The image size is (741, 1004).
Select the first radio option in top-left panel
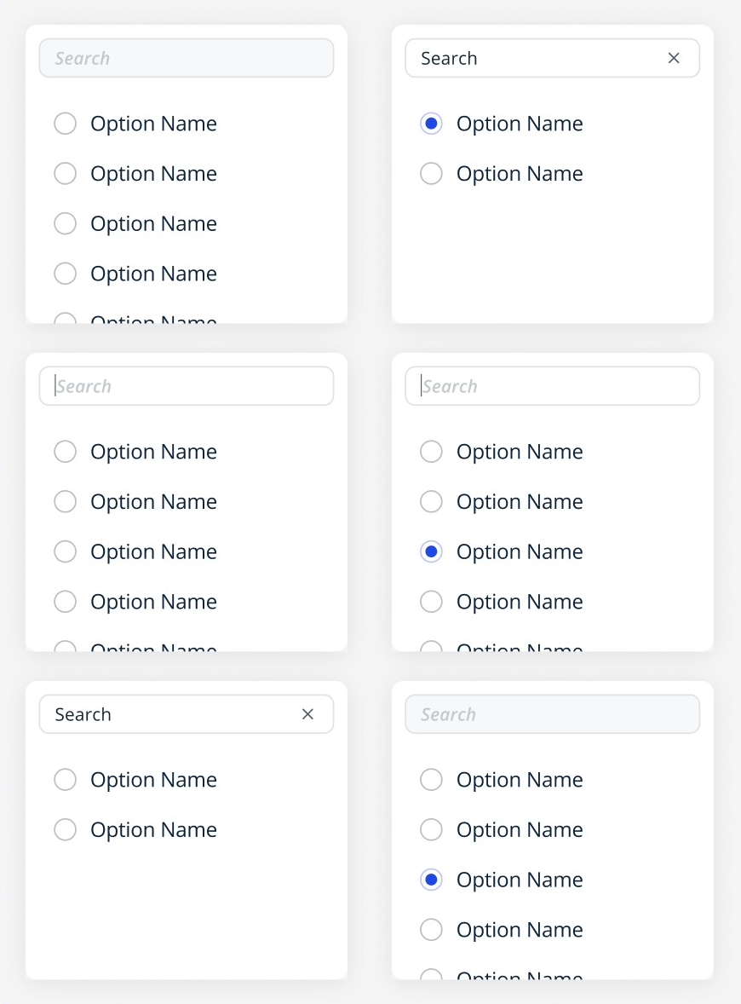click(x=66, y=124)
